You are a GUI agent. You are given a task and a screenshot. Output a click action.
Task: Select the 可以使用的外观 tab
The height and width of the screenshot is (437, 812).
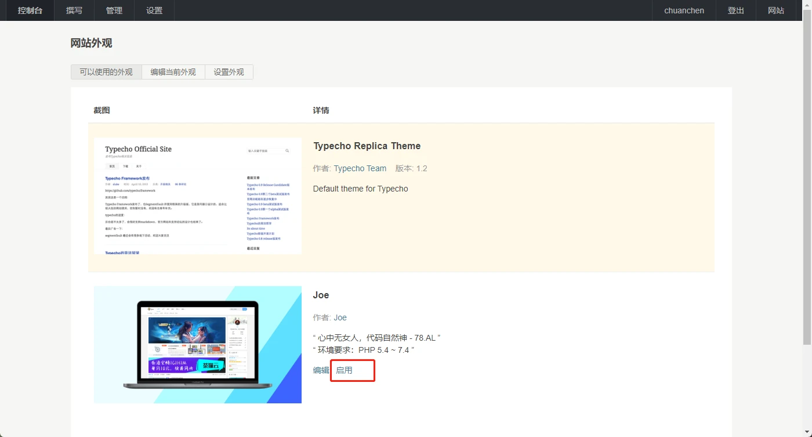coord(106,72)
